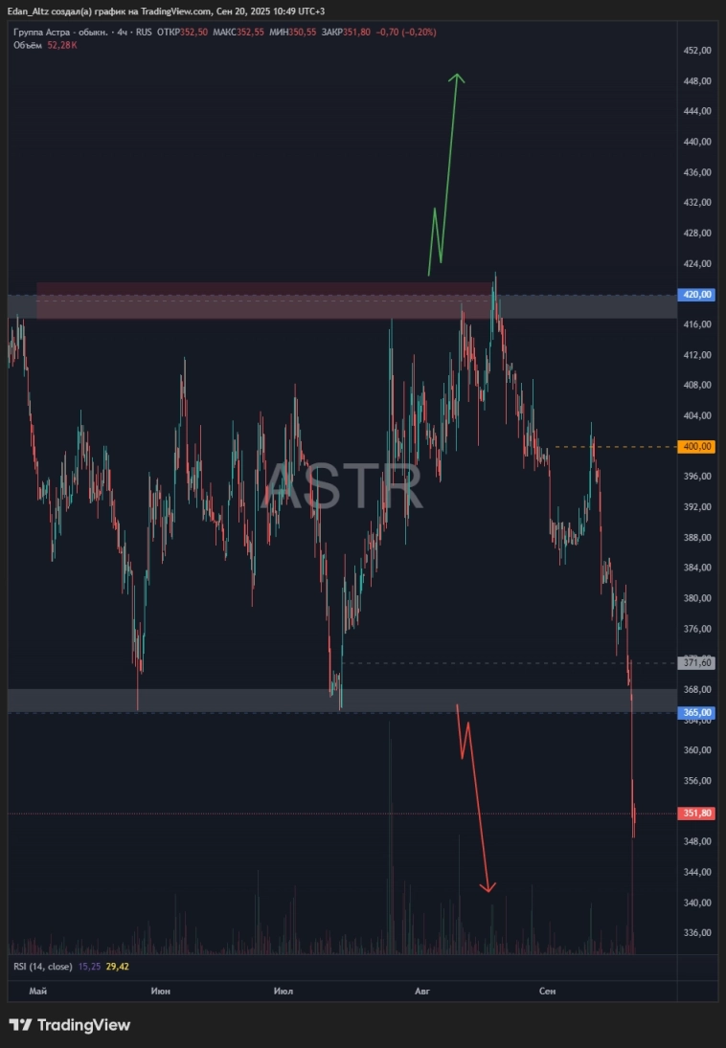Click the Сен label on time axis
This screenshot has width=726, height=1048.
(547, 991)
